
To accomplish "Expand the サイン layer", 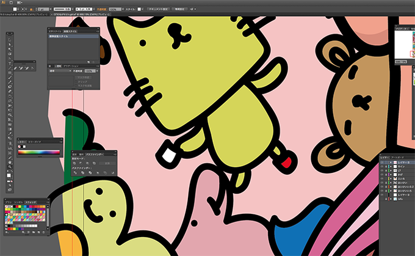I will [x=391, y=166].
